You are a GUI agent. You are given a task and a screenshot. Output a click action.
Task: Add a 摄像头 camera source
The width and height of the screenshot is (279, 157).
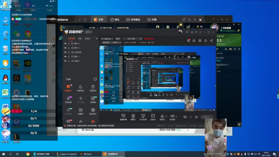pyautogui.click(x=133, y=117)
